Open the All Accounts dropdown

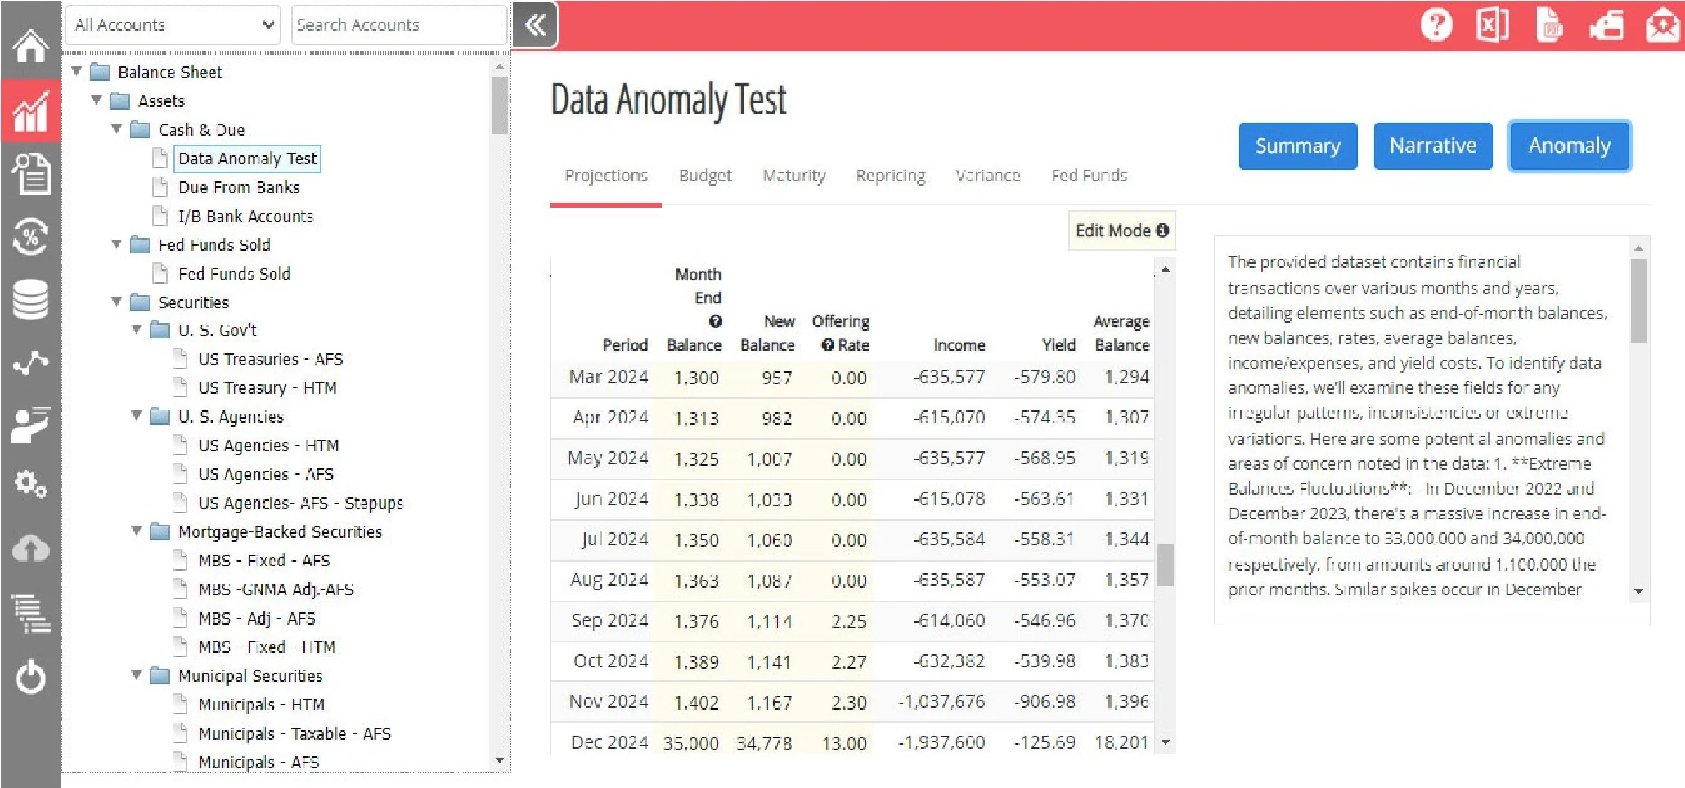pyautogui.click(x=173, y=25)
